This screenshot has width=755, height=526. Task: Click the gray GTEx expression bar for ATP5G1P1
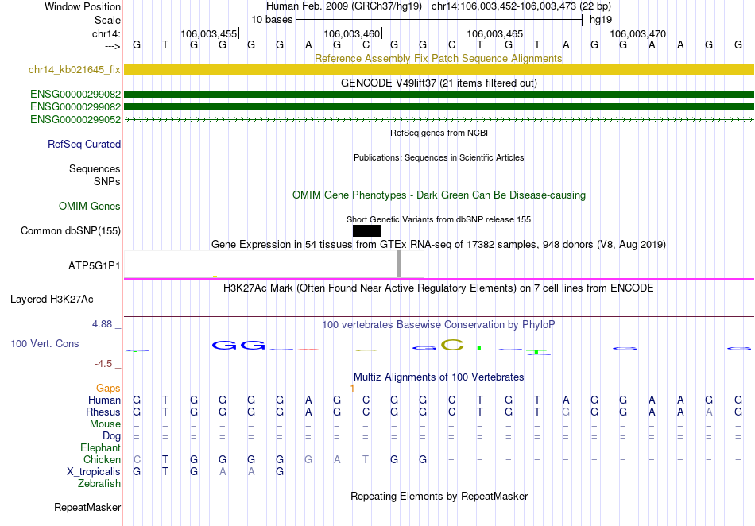pyautogui.click(x=398, y=264)
